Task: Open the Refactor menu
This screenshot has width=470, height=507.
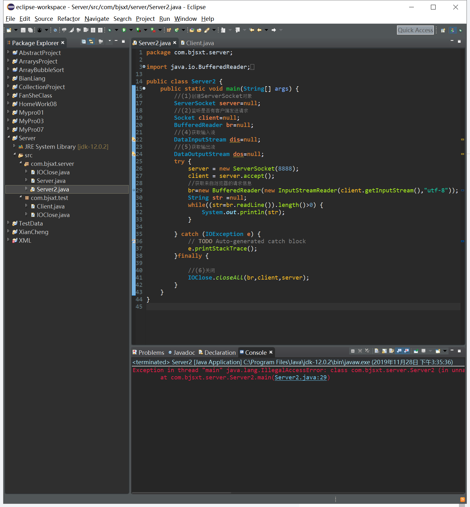Action: 69,19
